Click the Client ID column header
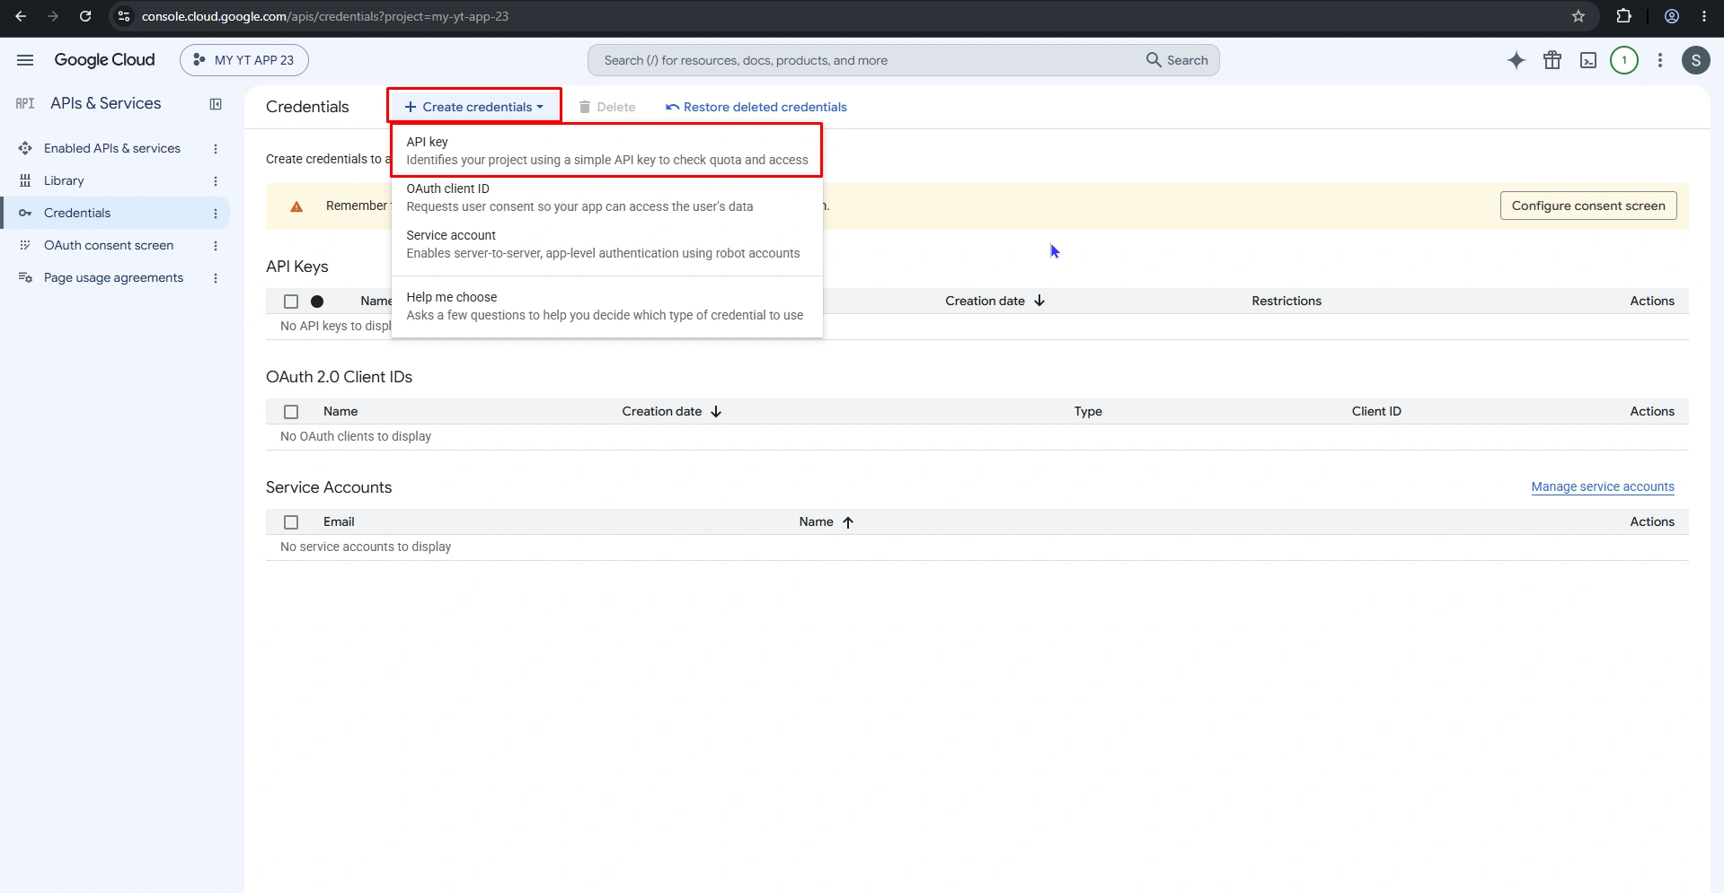Screen dimensions: 1724x893 click(x=1376, y=411)
